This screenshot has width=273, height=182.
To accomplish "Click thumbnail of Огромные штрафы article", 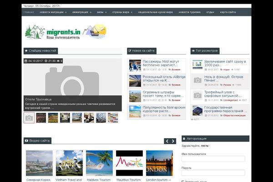I will (x=135, y=96).
